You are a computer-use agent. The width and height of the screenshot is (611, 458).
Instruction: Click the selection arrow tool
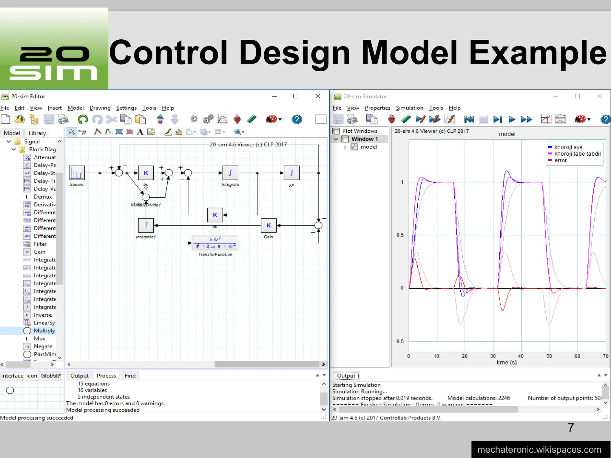(71, 132)
